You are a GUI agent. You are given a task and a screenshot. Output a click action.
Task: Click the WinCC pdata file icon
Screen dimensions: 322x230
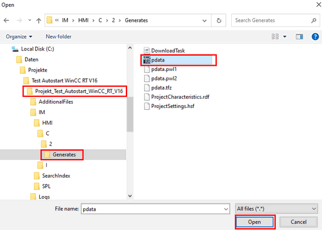point(146,60)
